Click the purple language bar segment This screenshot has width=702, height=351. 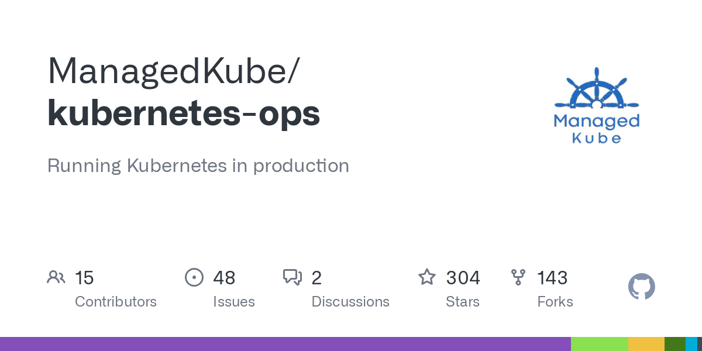click(285, 344)
